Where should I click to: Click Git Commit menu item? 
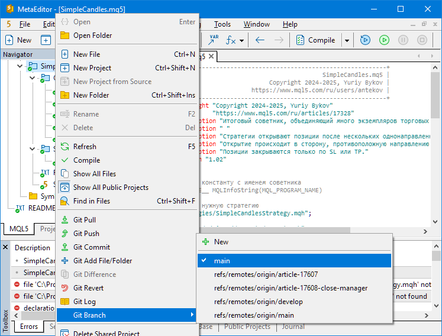127,247
